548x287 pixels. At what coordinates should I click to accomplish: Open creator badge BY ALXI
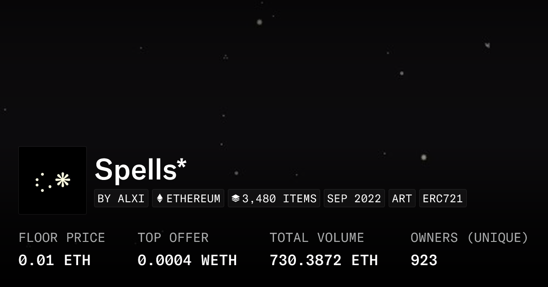(x=121, y=199)
